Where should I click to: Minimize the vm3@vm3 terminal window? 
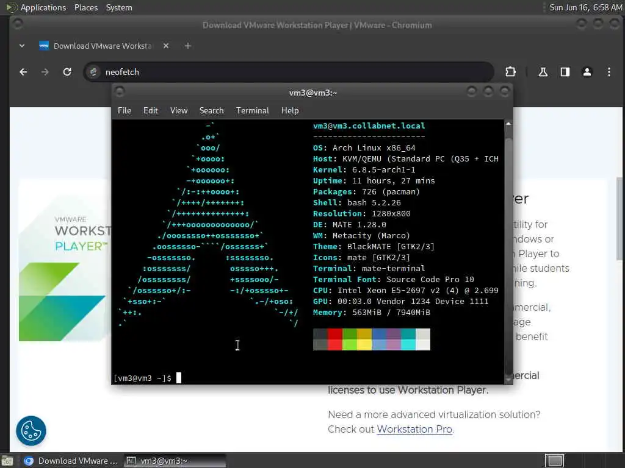click(471, 92)
